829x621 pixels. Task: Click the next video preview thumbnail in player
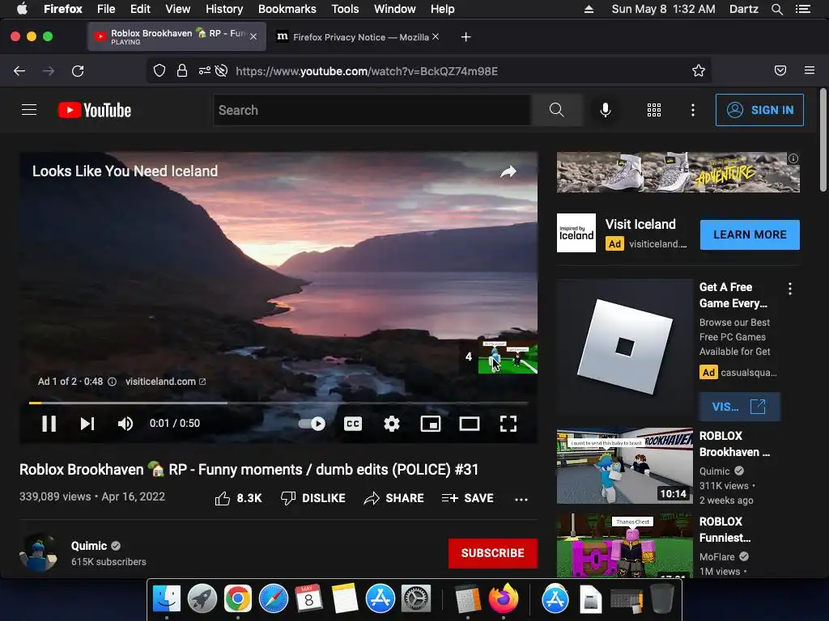pyautogui.click(x=508, y=357)
